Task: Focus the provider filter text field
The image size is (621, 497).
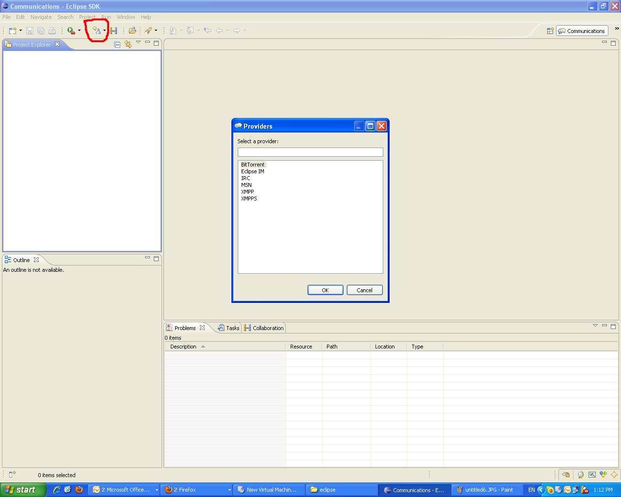Action: point(310,152)
